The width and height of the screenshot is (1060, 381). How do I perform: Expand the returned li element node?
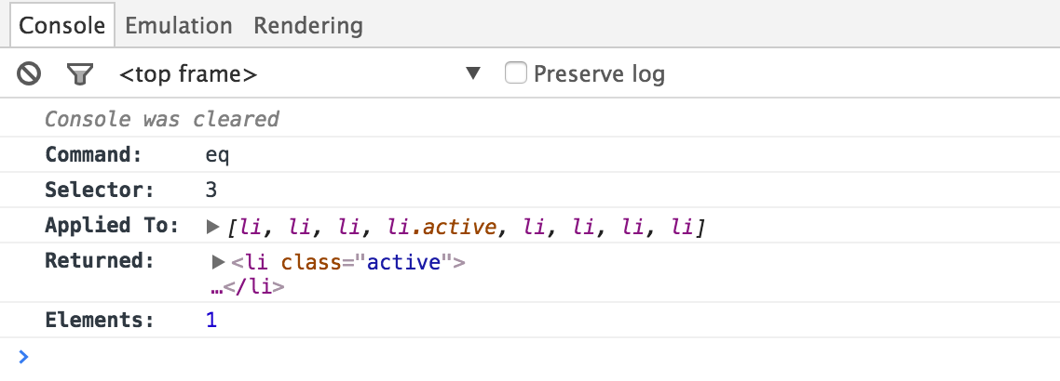219,262
